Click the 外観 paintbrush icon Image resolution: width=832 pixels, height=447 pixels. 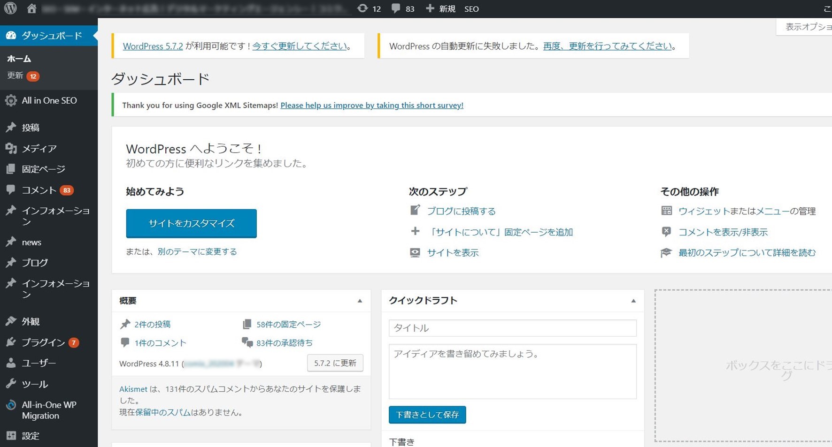tap(11, 321)
